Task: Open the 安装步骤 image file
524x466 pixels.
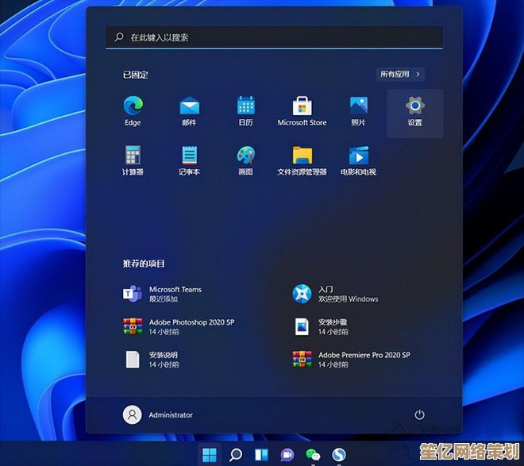Action: (320, 327)
